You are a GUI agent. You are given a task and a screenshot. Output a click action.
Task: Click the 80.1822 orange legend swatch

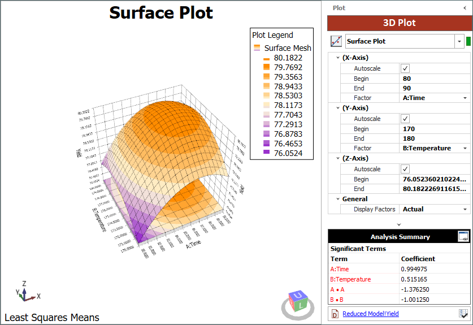266,58
